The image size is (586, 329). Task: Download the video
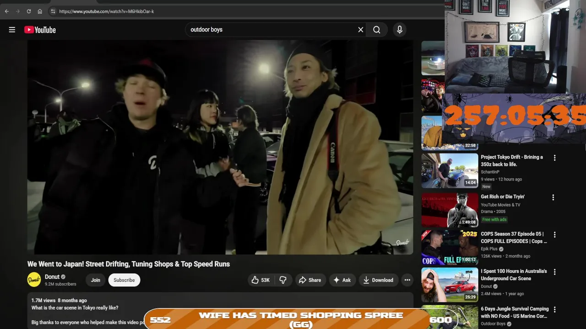tap(378, 280)
